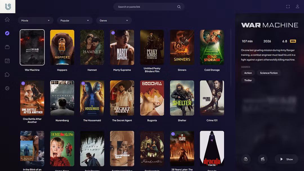Viewport: 304px width, 171px height.
Task: Open the user profile menu
Action: 297,6
